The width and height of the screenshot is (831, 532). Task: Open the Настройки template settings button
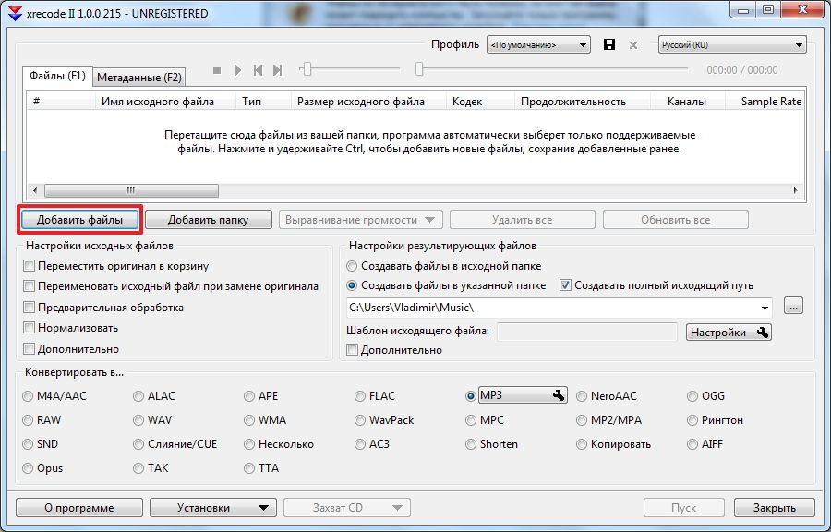729,332
